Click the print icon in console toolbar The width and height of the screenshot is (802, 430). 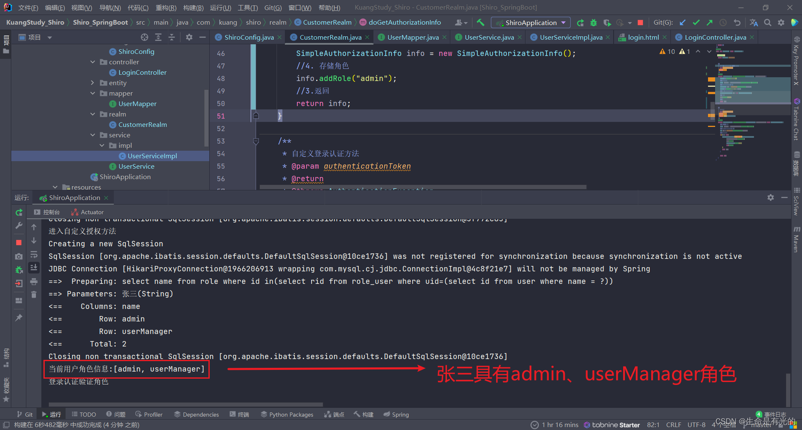click(x=34, y=282)
